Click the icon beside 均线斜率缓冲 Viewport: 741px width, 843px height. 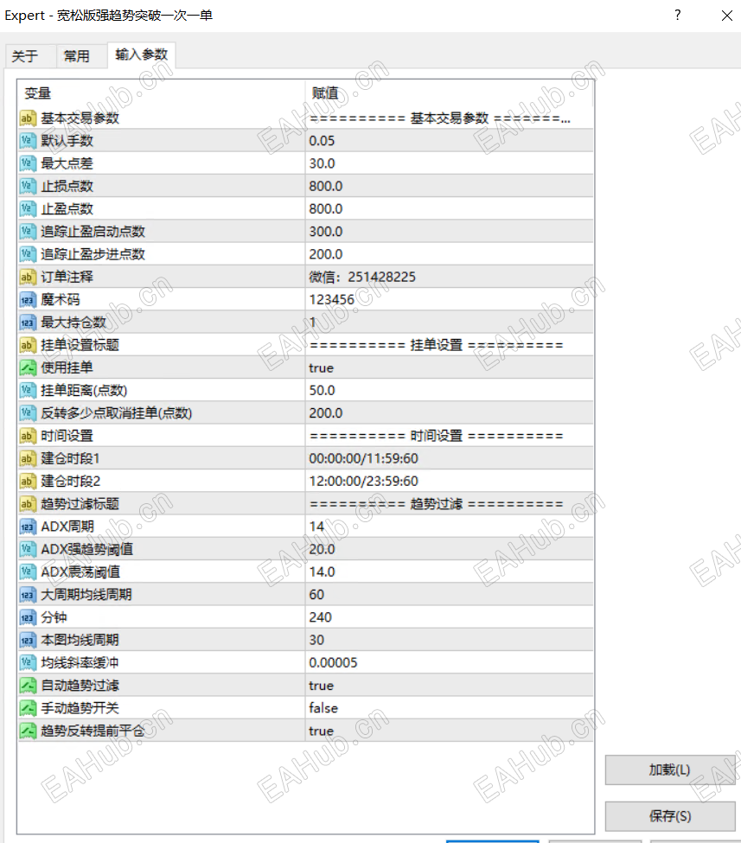pos(27,662)
